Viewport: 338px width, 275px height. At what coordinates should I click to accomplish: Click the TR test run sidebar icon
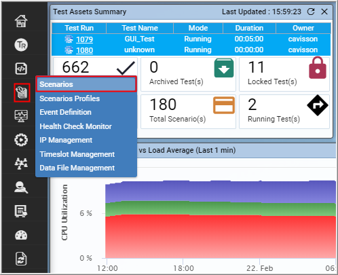coord(21,45)
